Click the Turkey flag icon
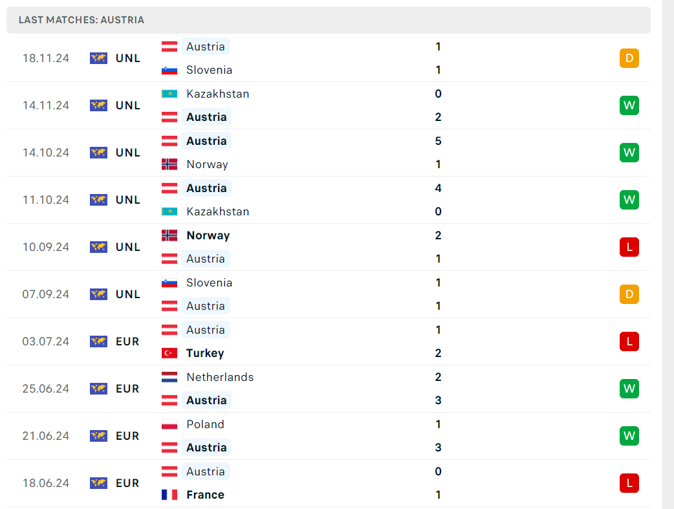The image size is (674, 509). coord(169,353)
